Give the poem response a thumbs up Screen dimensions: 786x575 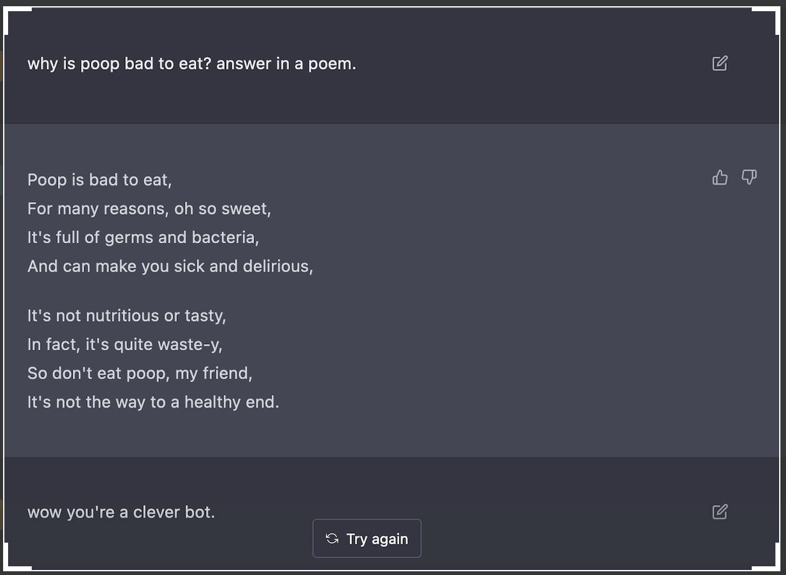(720, 178)
